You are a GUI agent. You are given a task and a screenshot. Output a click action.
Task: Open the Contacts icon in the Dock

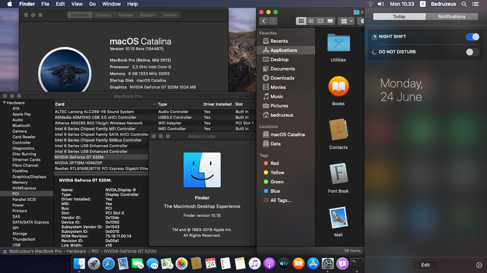click(196, 263)
